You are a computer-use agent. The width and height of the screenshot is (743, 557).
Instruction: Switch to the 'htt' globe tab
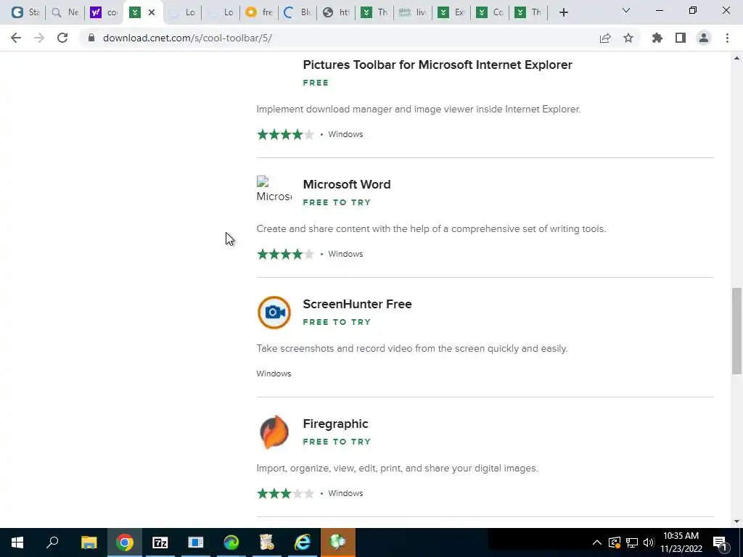pyautogui.click(x=336, y=12)
